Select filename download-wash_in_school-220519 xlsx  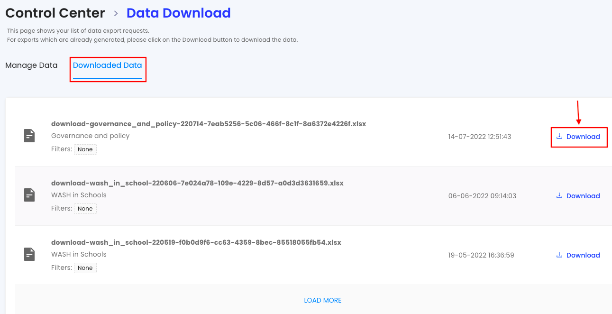point(196,242)
